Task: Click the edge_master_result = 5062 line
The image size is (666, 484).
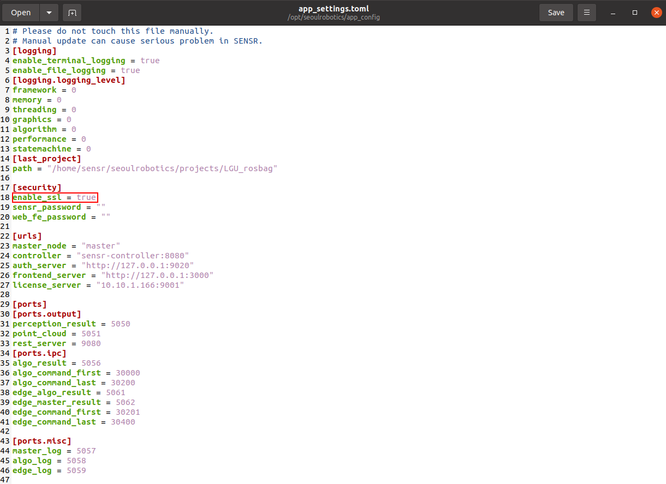Action: (74, 402)
